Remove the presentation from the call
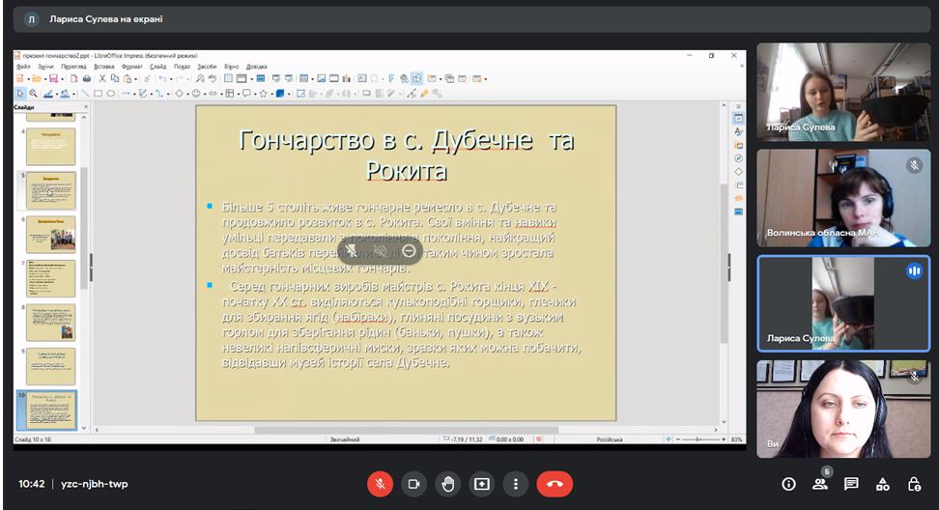The image size is (939, 510). pyautogui.click(x=409, y=250)
